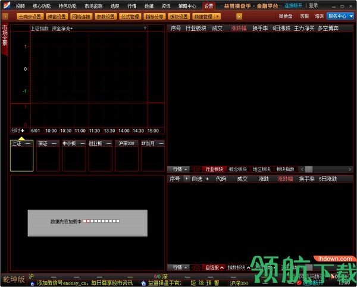Switch to the 板块指数 tab
Viewport: 357px width, 287px height.
pyautogui.click(x=285, y=169)
